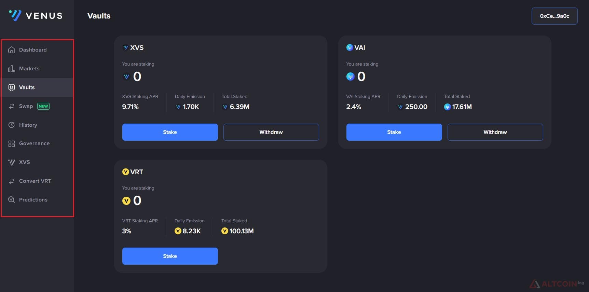Click the VENUS brand name text

coord(44,16)
